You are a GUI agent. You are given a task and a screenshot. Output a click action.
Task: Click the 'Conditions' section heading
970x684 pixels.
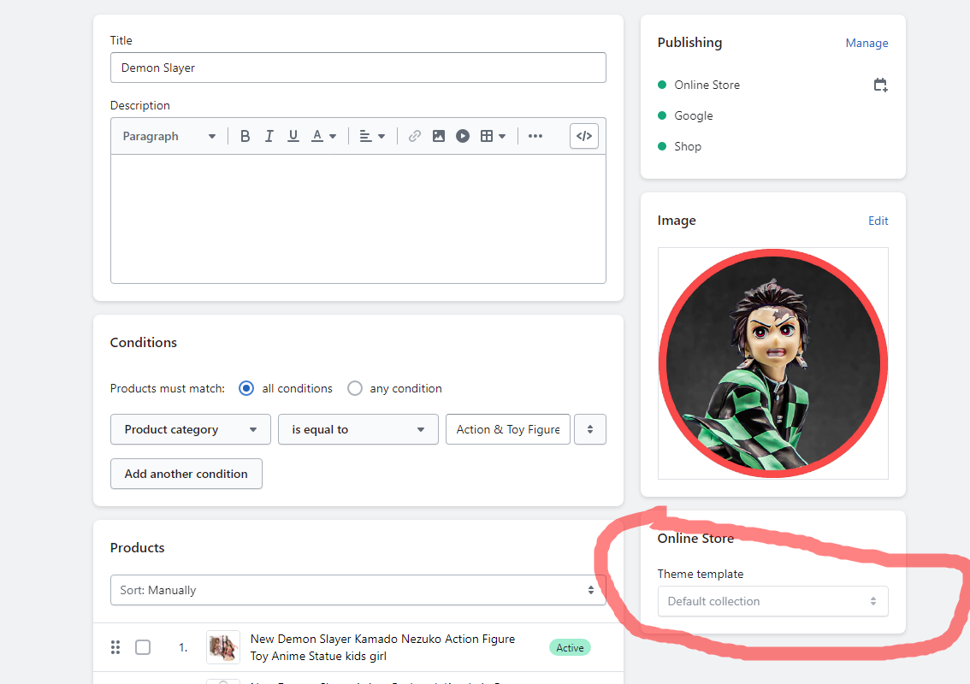tap(144, 343)
